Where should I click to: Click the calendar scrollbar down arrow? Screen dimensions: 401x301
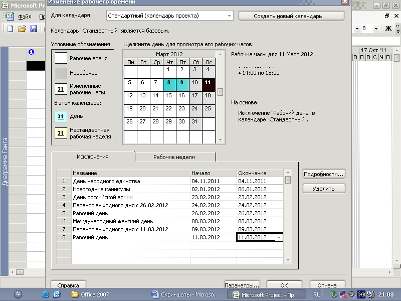(x=220, y=140)
